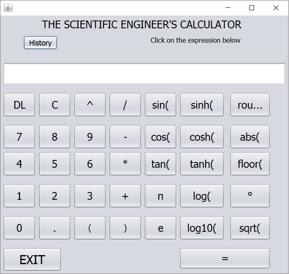Click the Euler's number e button
Viewport: 289px width, 274px height.
(x=161, y=228)
